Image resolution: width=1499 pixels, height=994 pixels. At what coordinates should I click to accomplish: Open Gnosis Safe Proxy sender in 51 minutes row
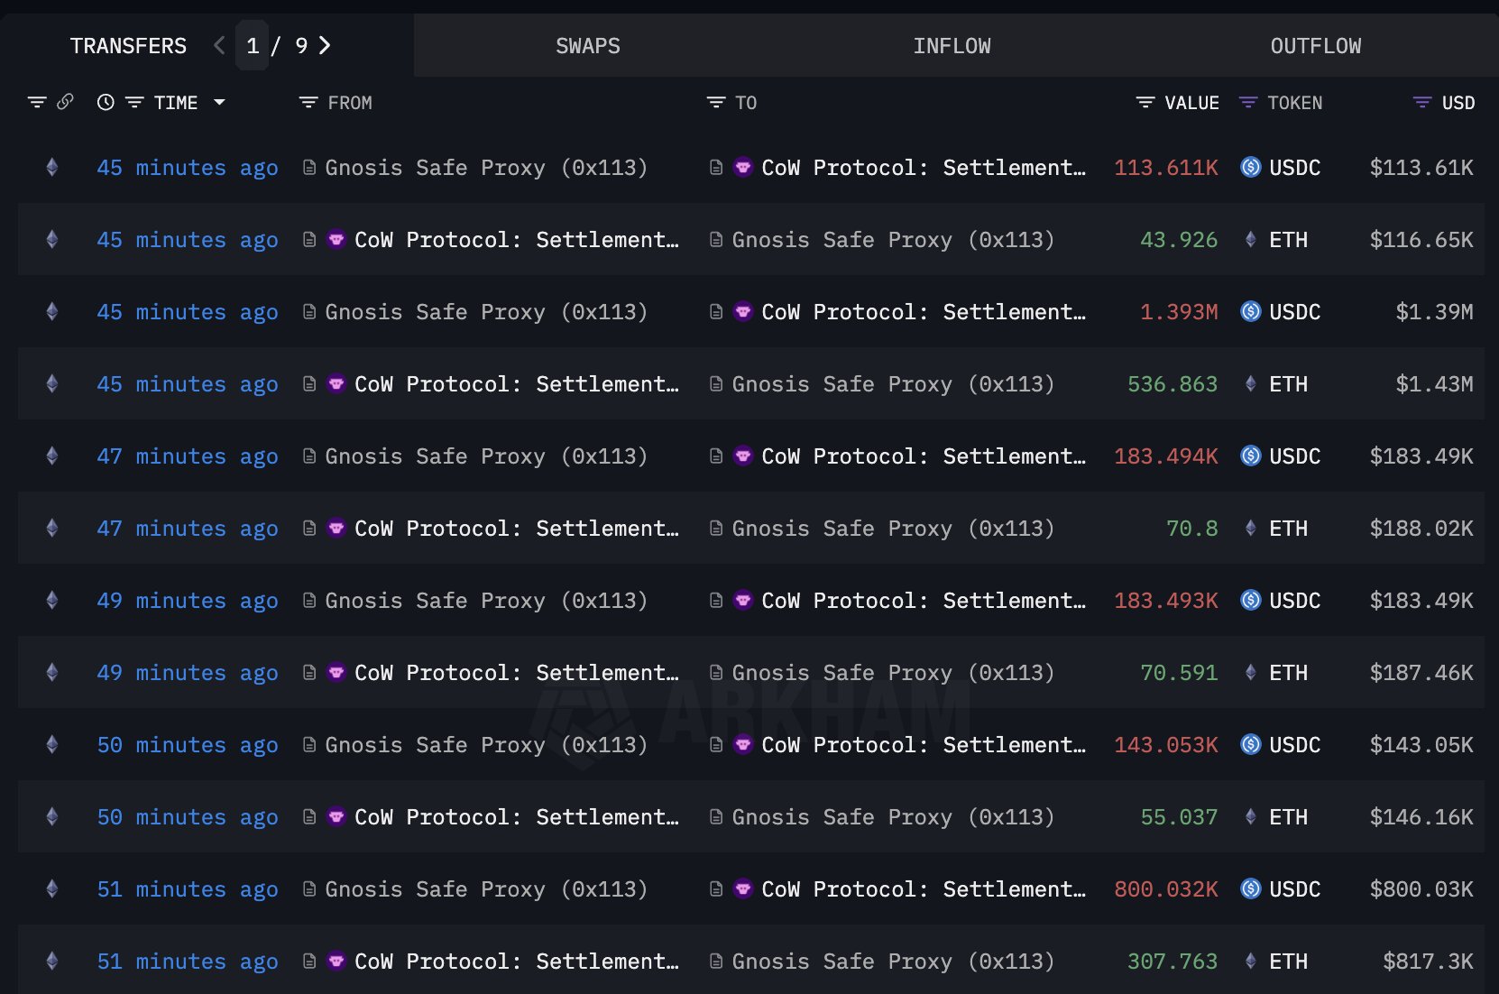point(486,889)
